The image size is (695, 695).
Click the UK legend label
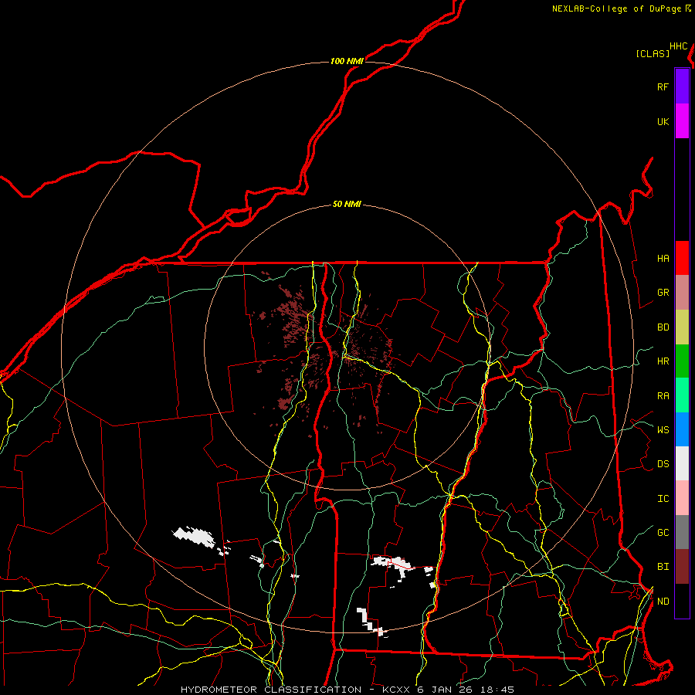click(x=663, y=121)
